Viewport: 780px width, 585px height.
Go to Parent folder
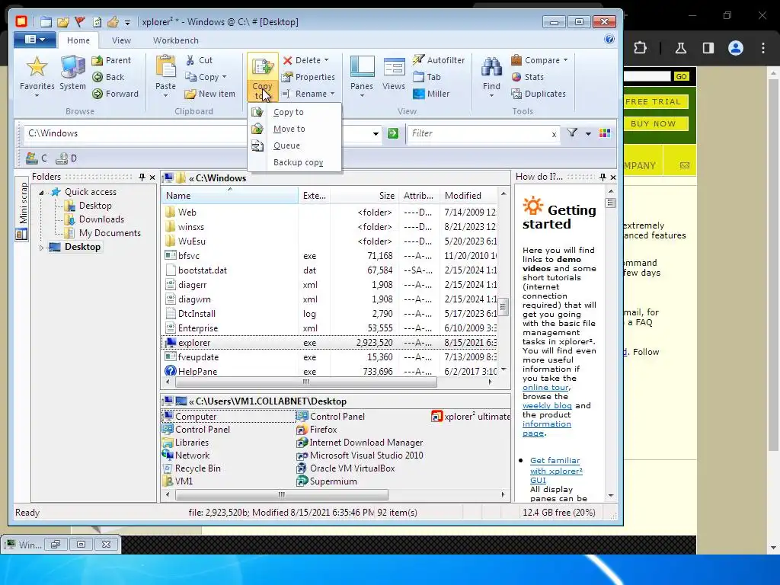coord(111,60)
